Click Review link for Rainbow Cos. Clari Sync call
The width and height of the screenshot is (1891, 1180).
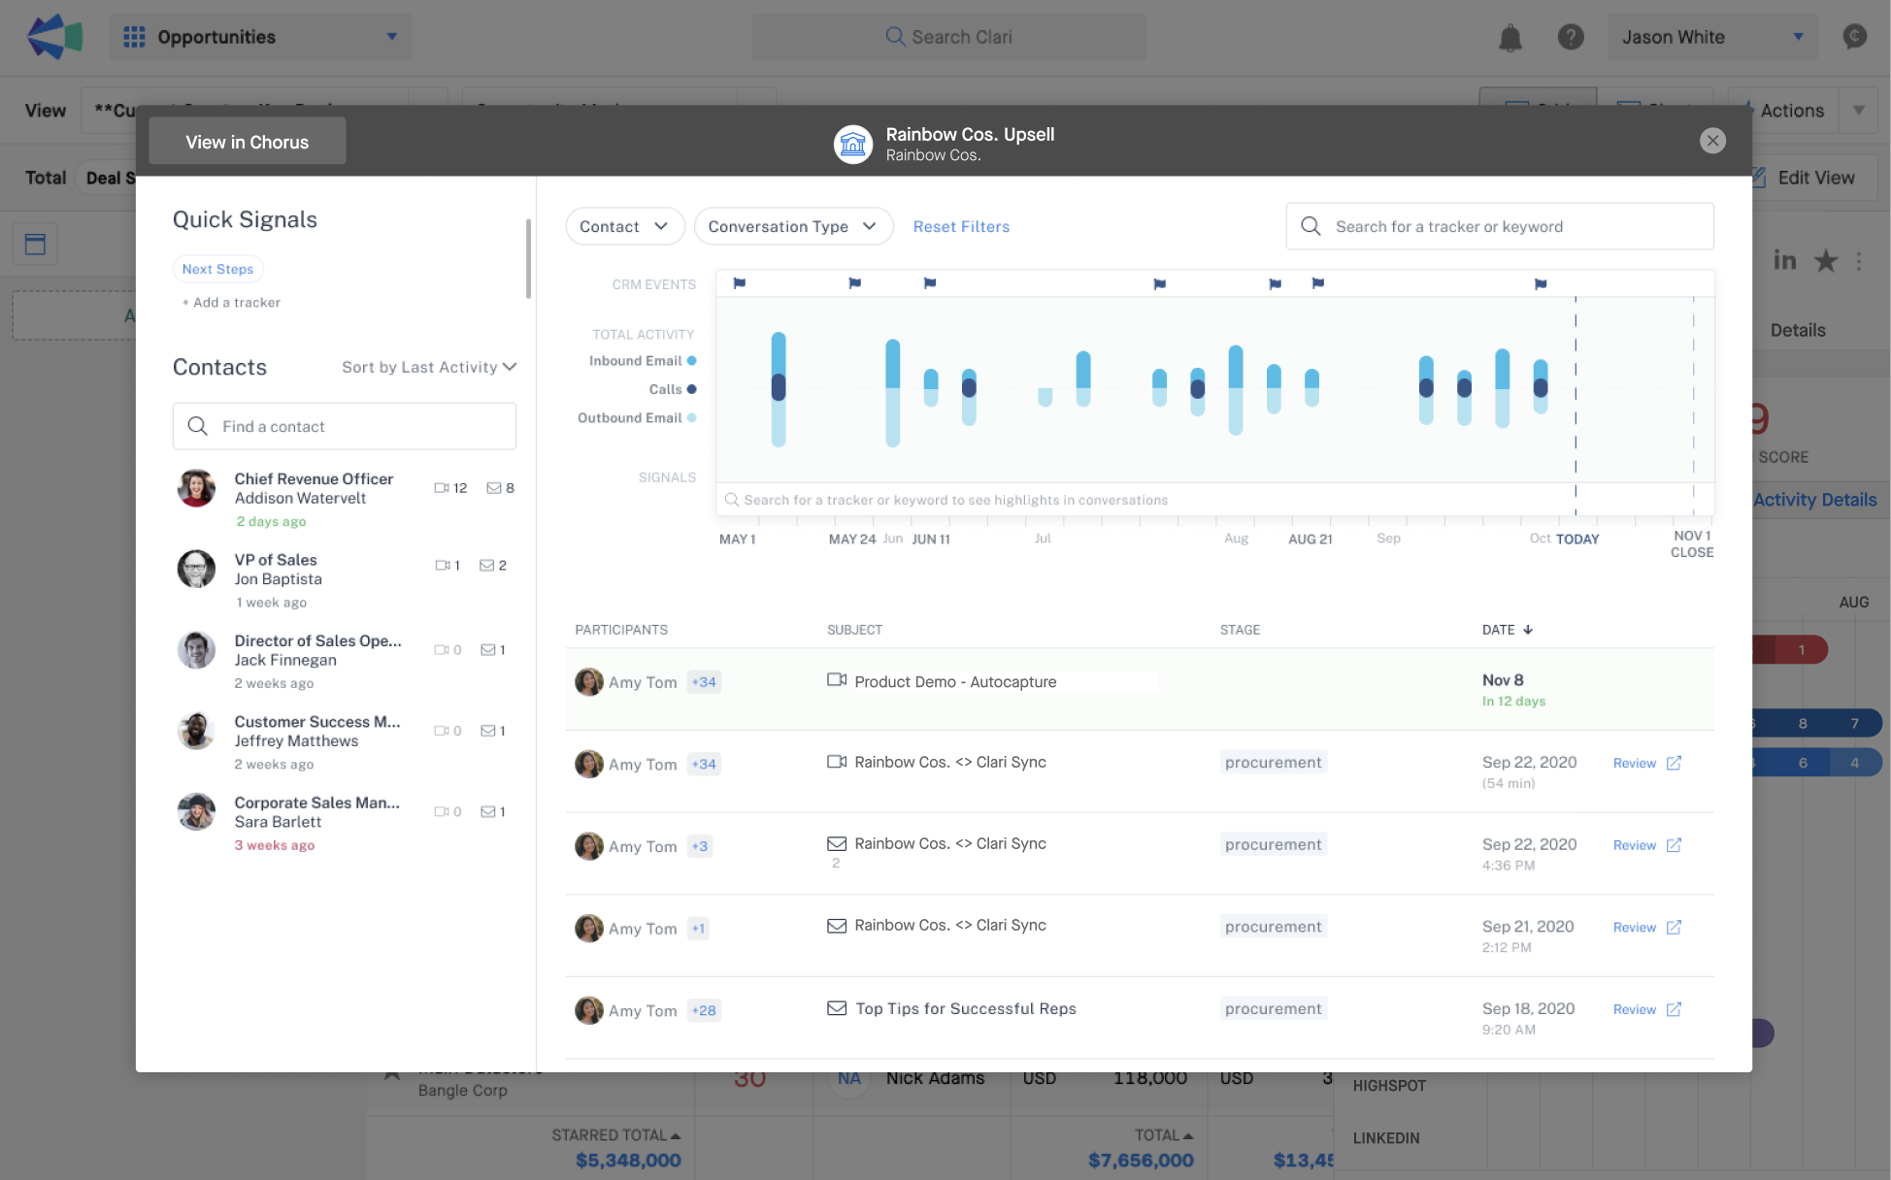coord(1633,762)
